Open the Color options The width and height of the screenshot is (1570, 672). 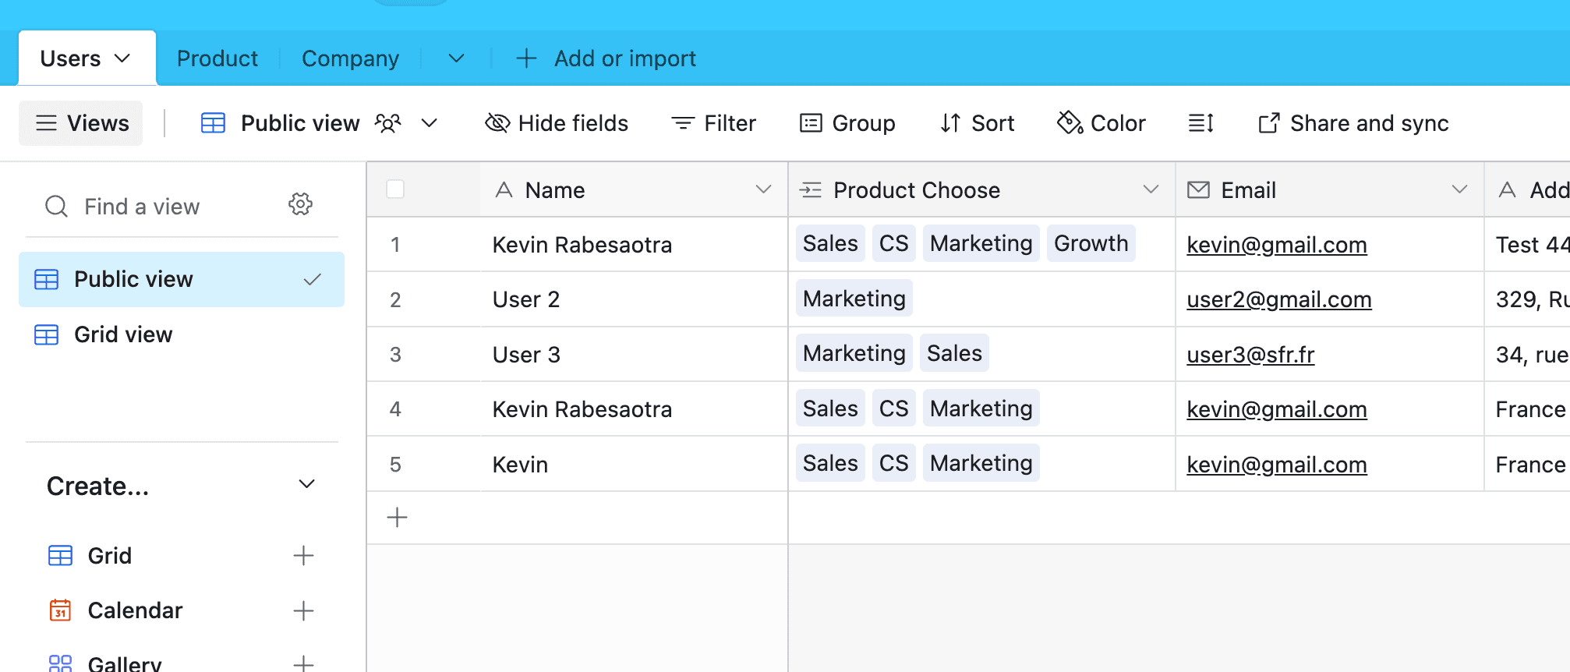(1101, 123)
